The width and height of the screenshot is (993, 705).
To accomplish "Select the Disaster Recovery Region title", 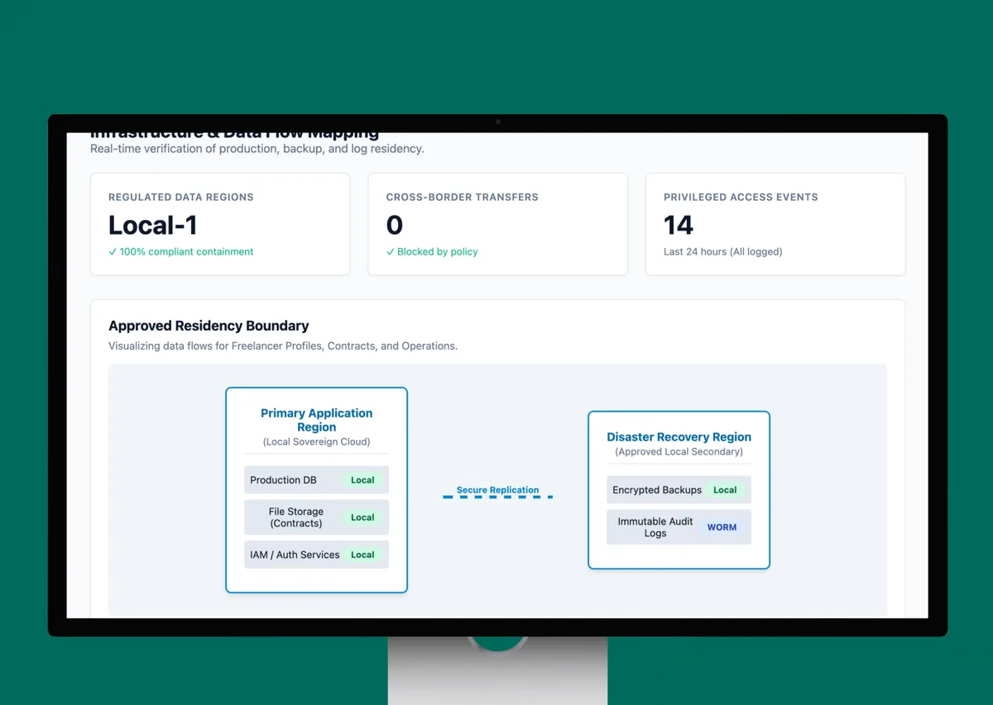I will pos(679,437).
